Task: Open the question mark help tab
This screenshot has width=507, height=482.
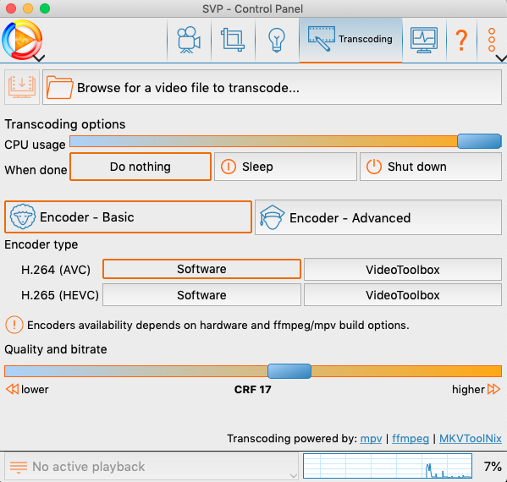Action: 461,40
